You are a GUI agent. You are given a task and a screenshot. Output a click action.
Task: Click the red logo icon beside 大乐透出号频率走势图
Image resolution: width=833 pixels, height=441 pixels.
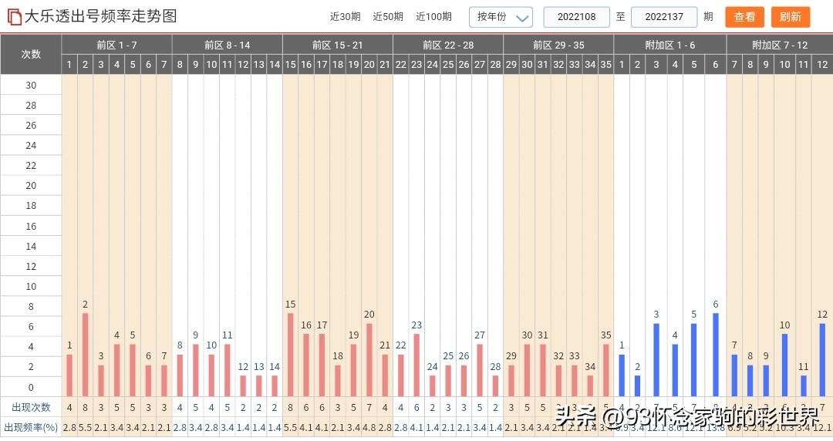[x=15, y=17]
